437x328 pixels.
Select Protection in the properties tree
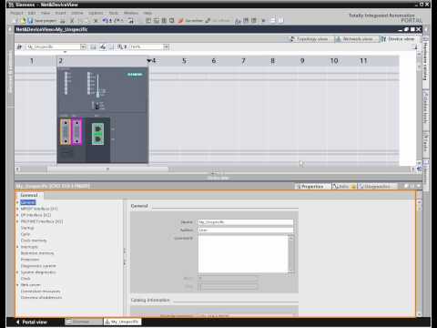tap(30, 260)
